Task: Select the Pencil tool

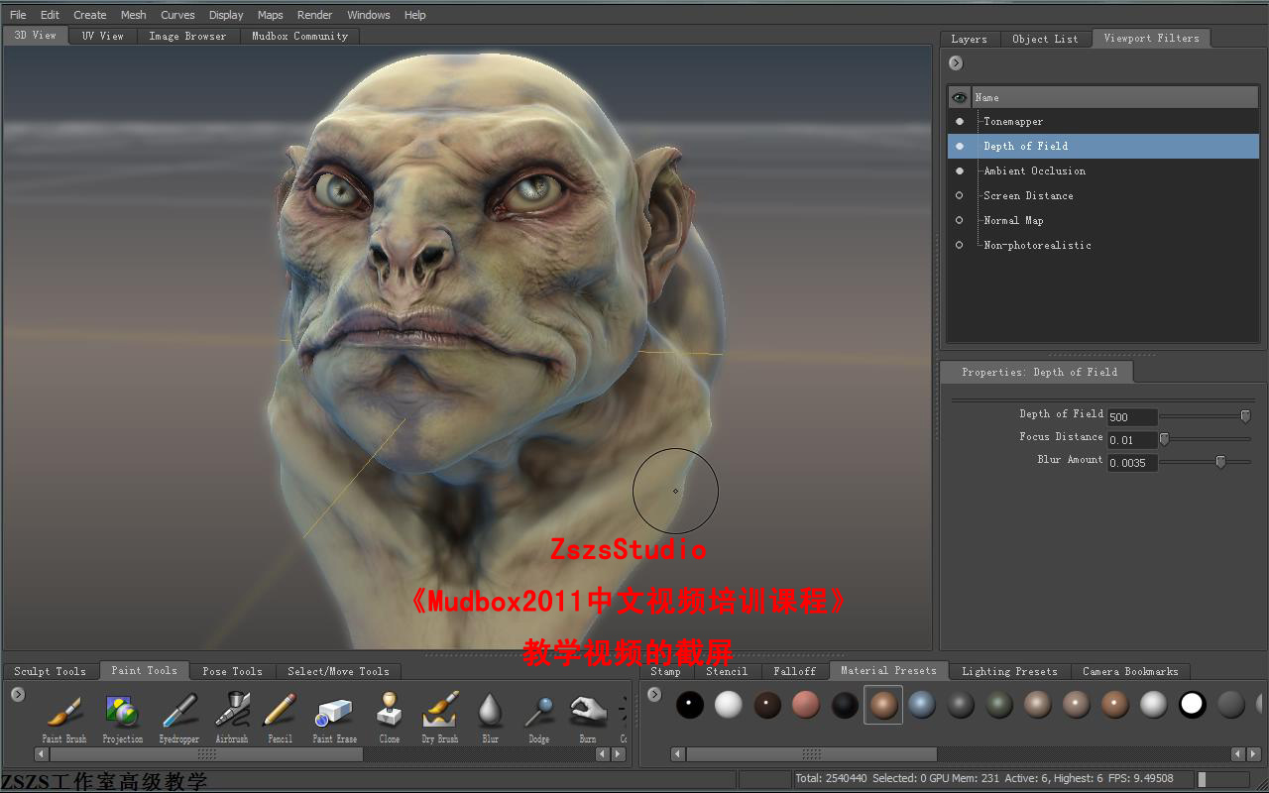Action: click(281, 716)
